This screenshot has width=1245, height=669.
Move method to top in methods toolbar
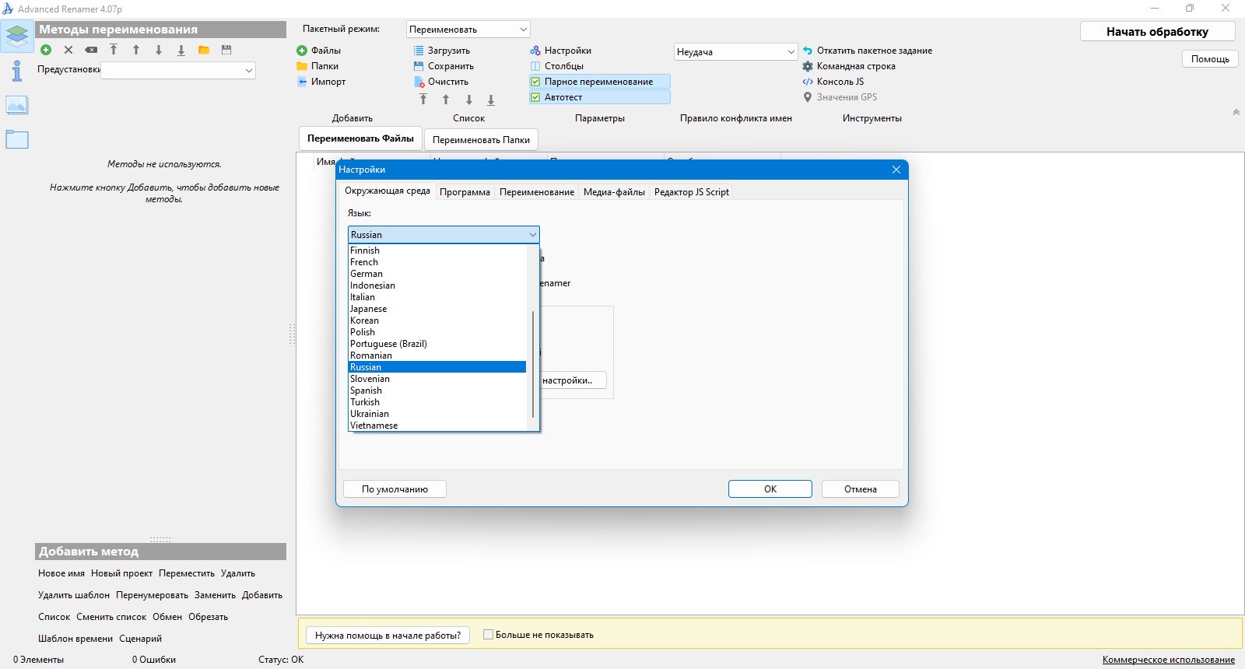[x=114, y=50]
